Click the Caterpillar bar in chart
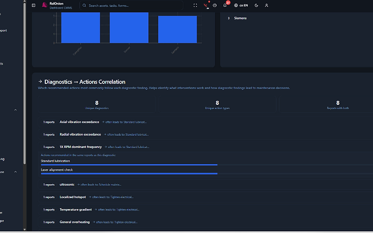Screen dimensions: 373x233 click(x=81, y=27)
